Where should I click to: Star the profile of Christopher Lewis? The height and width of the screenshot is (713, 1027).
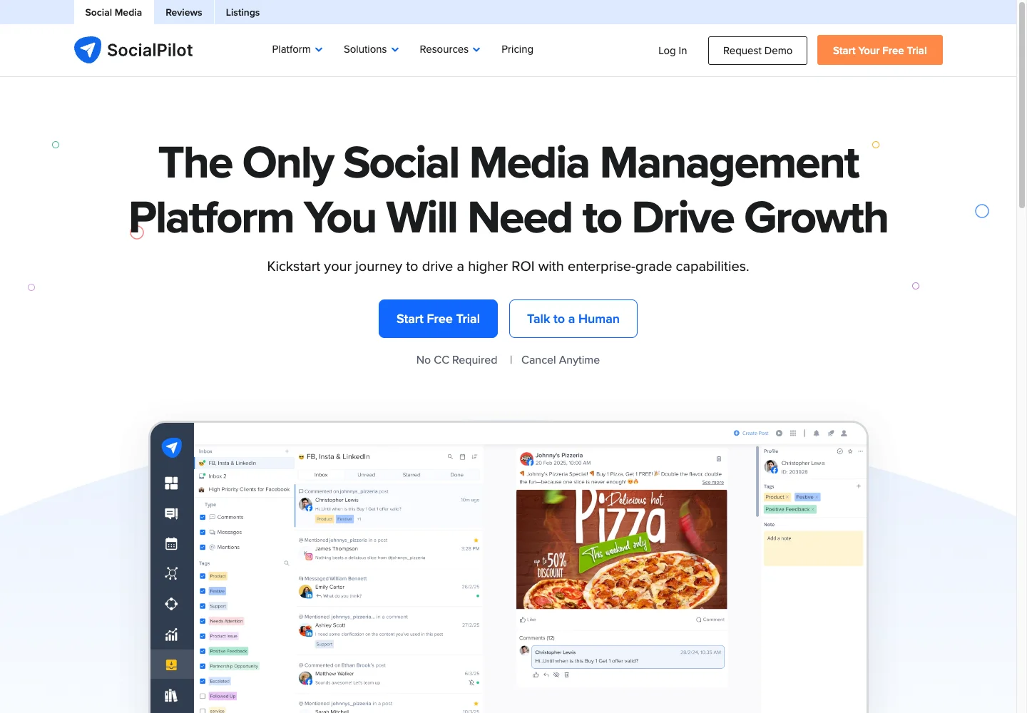(x=850, y=451)
